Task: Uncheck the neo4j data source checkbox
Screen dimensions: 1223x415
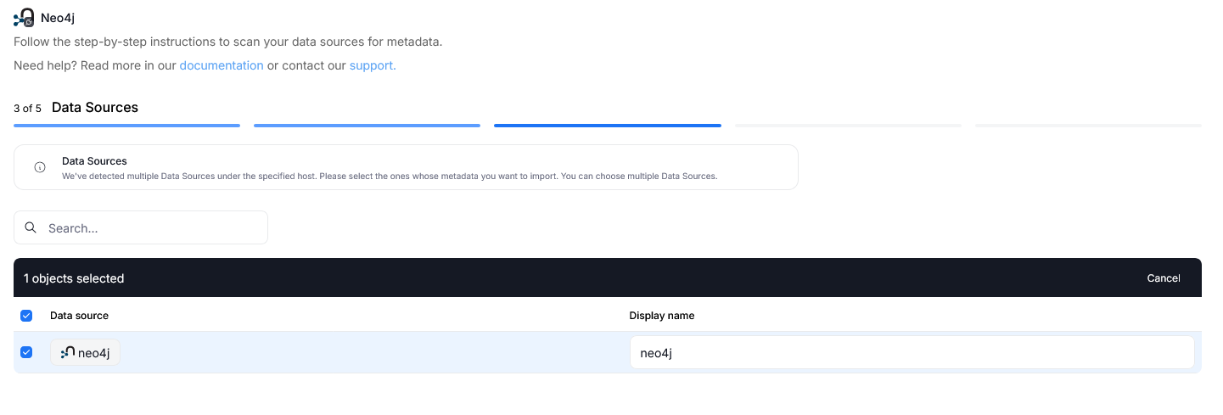Action: [x=26, y=352]
